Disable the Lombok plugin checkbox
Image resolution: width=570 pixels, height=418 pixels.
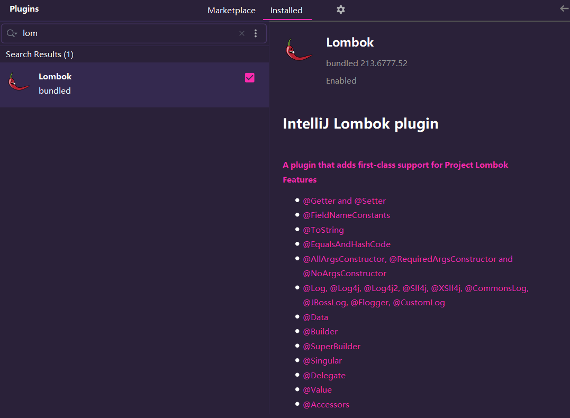click(250, 78)
